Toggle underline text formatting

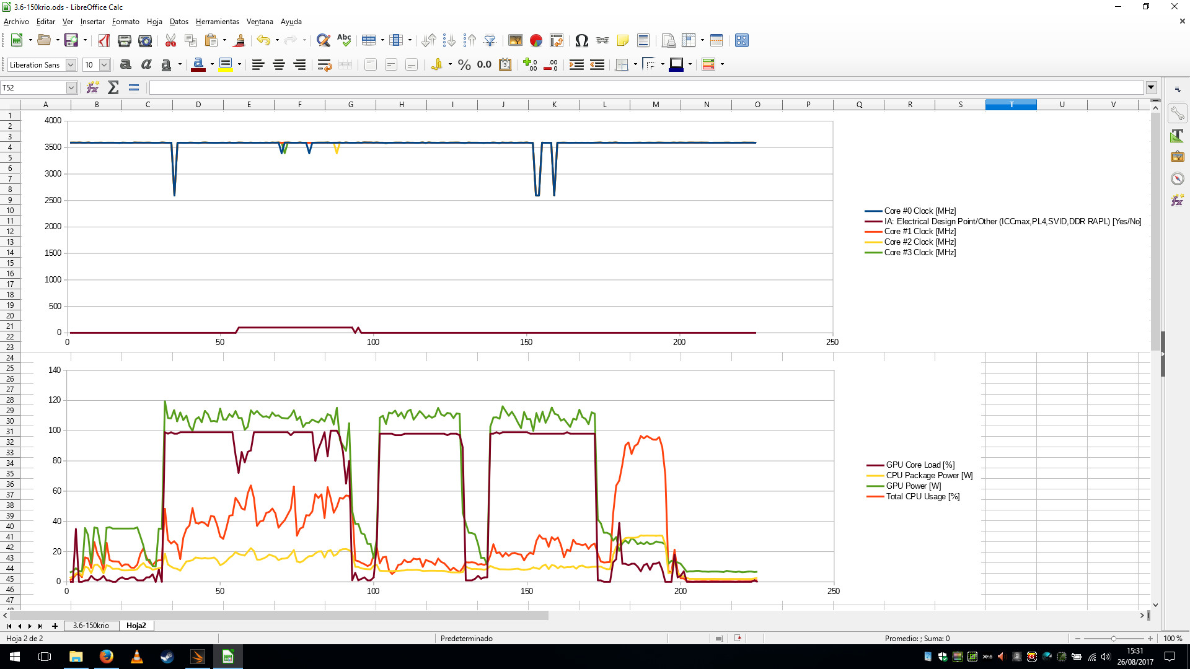[x=166, y=64]
